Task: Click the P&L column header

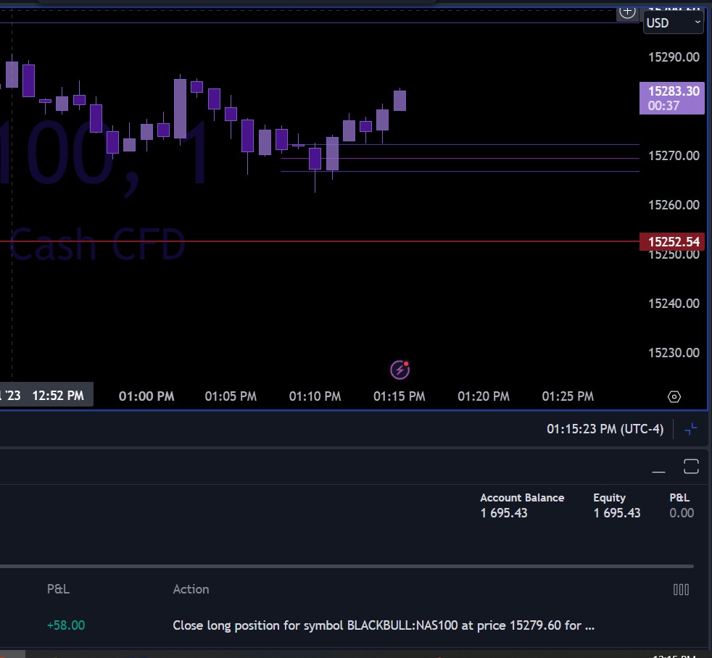Action: click(58, 589)
